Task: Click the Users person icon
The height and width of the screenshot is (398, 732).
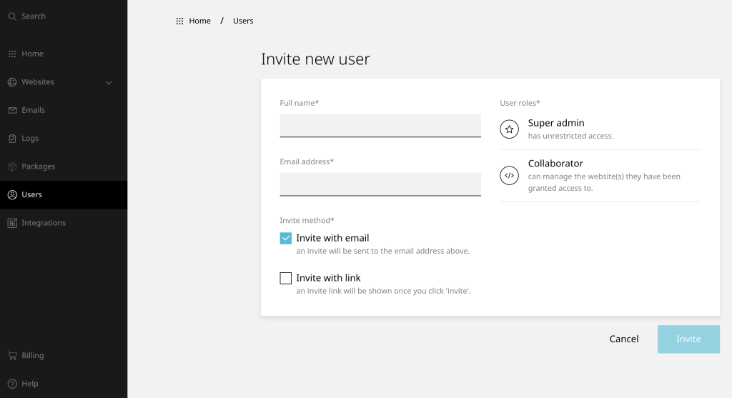Action: (12, 194)
